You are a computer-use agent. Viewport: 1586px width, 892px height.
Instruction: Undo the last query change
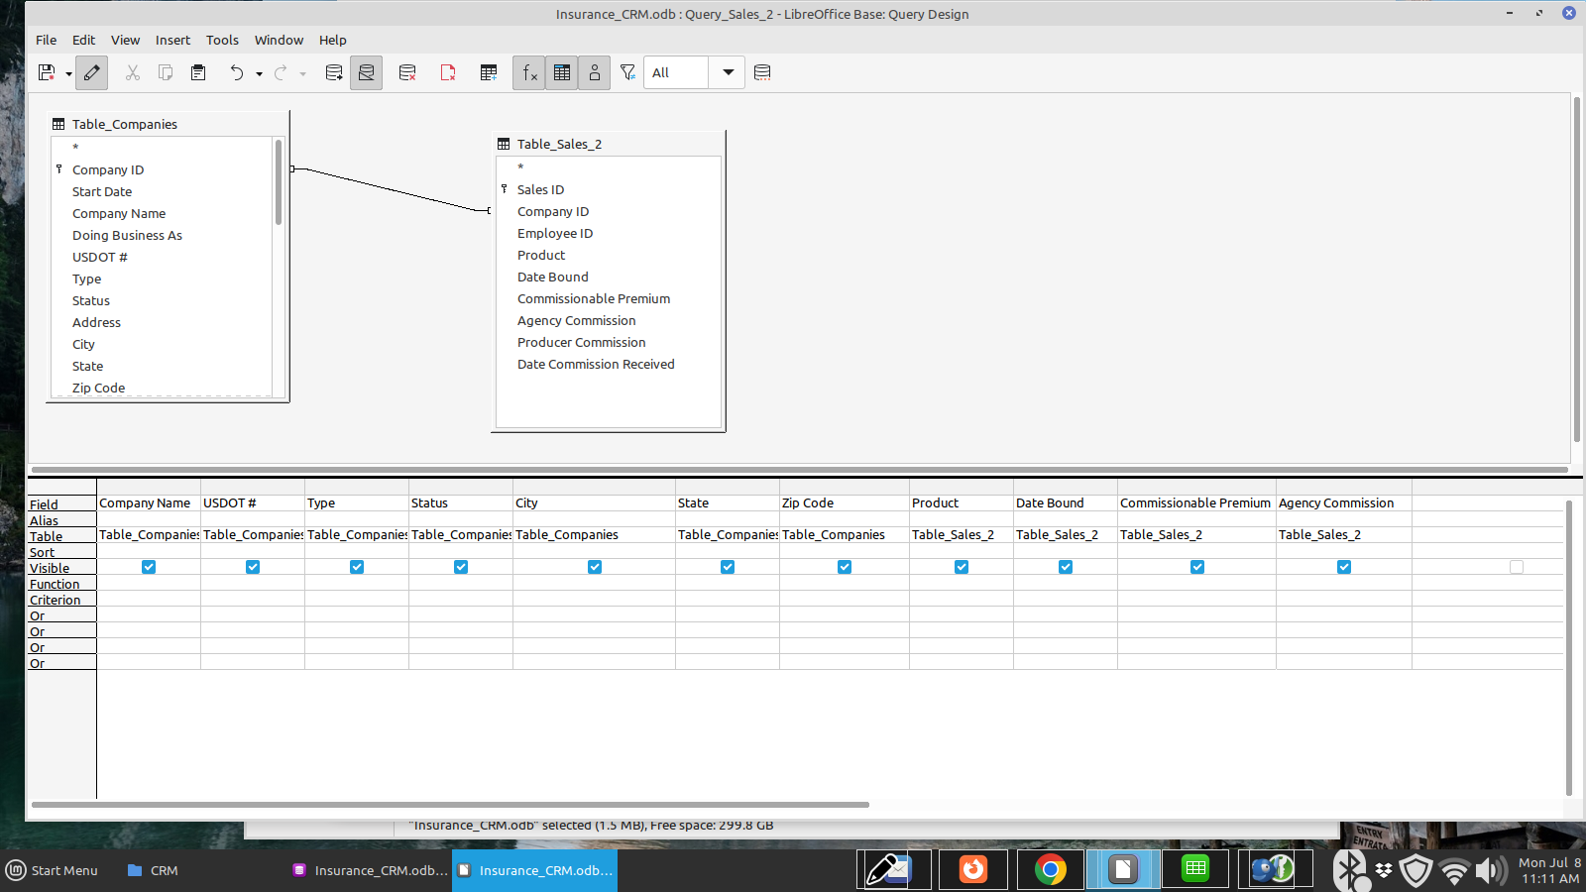237,72
